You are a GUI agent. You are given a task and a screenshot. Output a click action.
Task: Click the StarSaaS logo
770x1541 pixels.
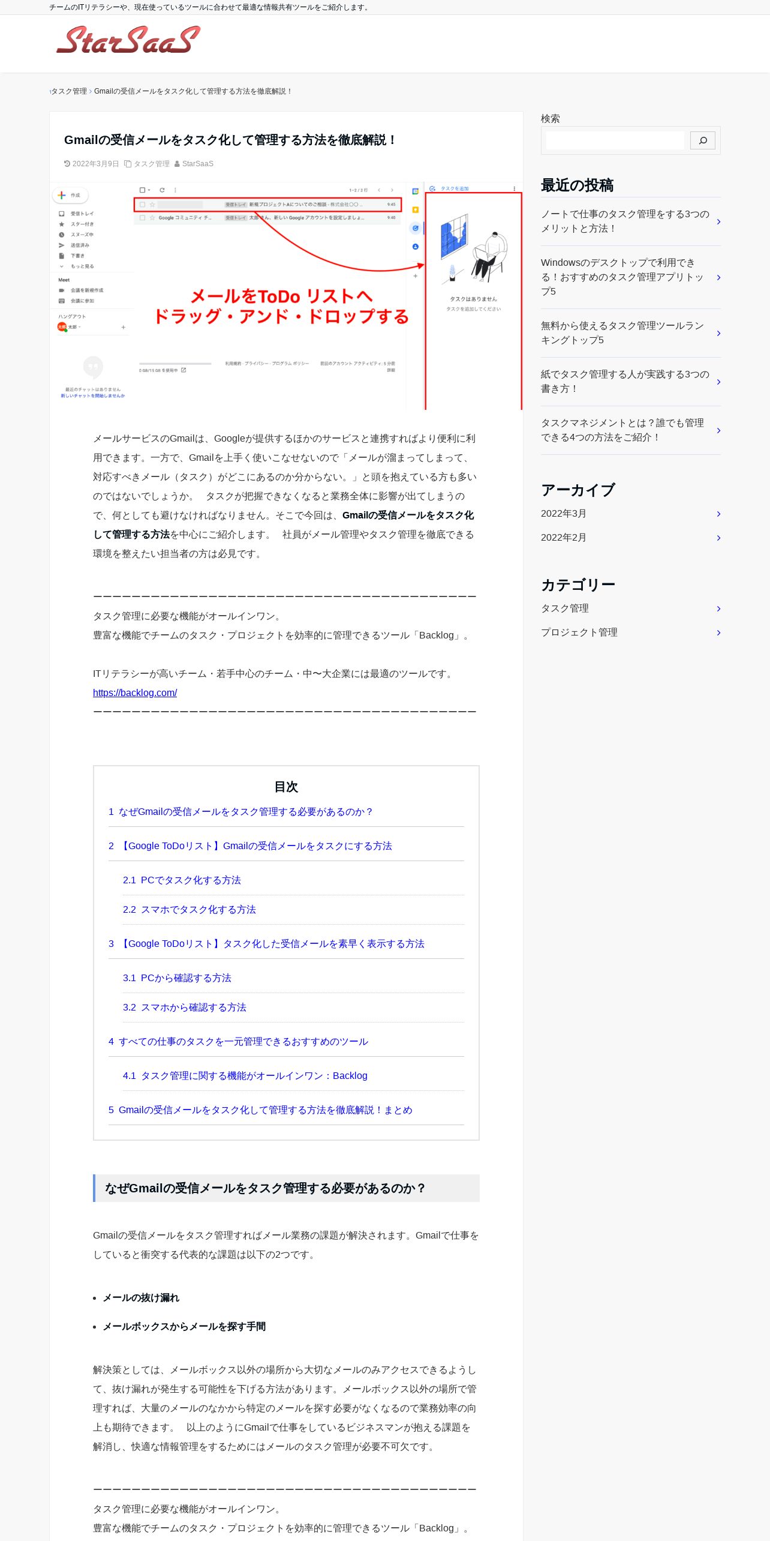[x=128, y=41]
